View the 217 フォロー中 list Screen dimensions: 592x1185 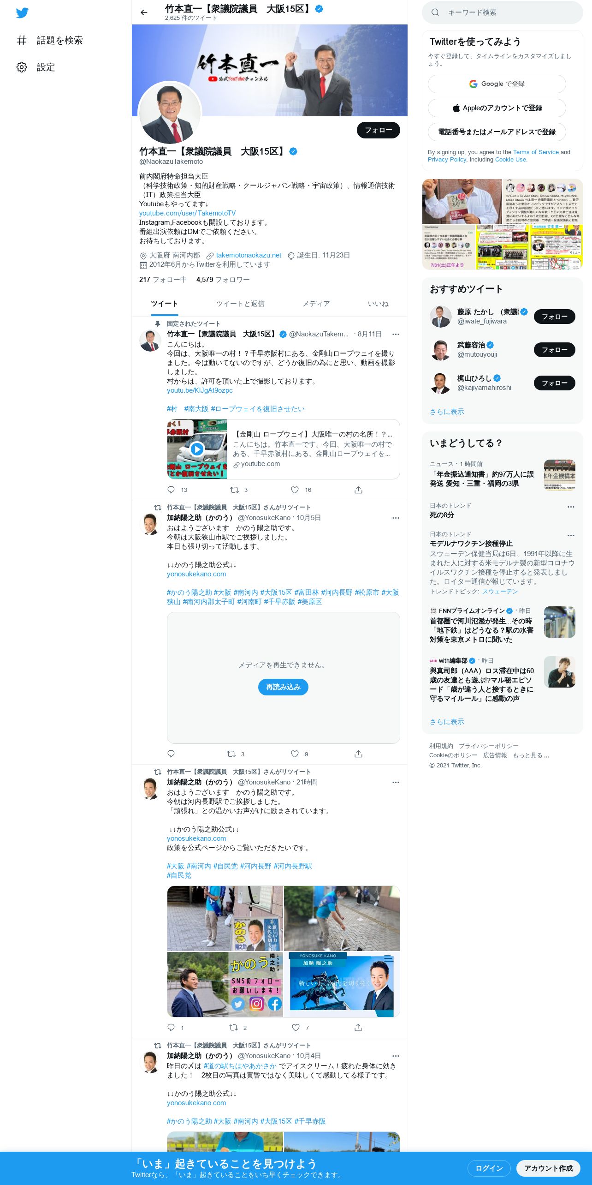[163, 280]
